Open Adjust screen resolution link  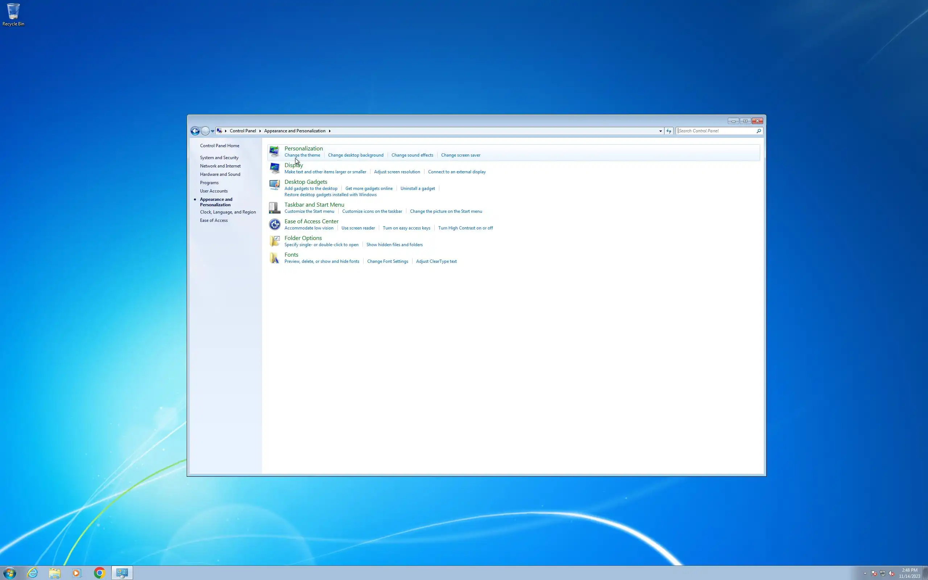pos(397,172)
